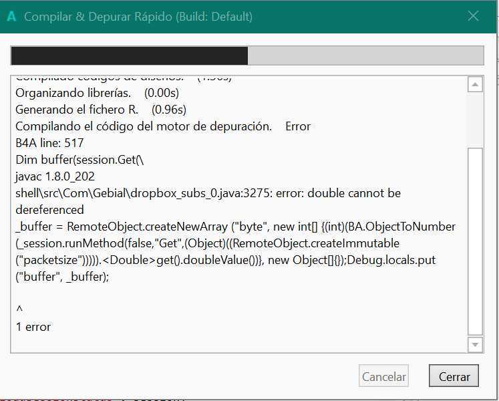This screenshot has width=499, height=401.
Task: Click the 'Dim buffer(session.Get(\' line
Action: pos(79,160)
